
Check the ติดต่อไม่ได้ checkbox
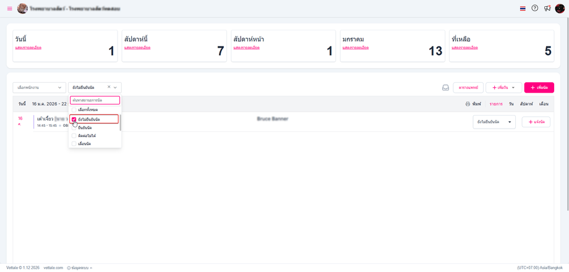coord(74,135)
